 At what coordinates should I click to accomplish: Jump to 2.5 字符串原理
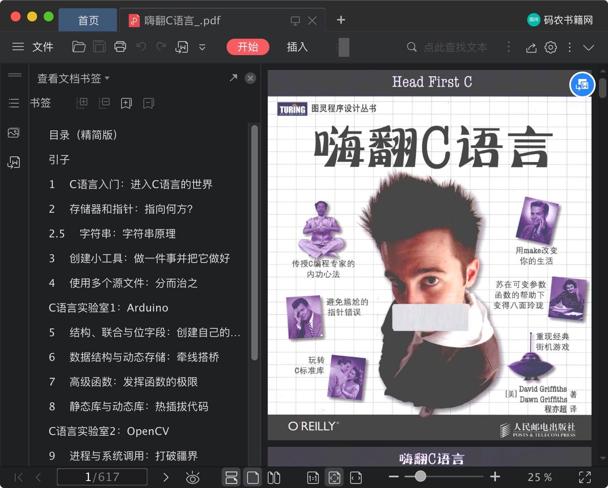coord(112,234)
